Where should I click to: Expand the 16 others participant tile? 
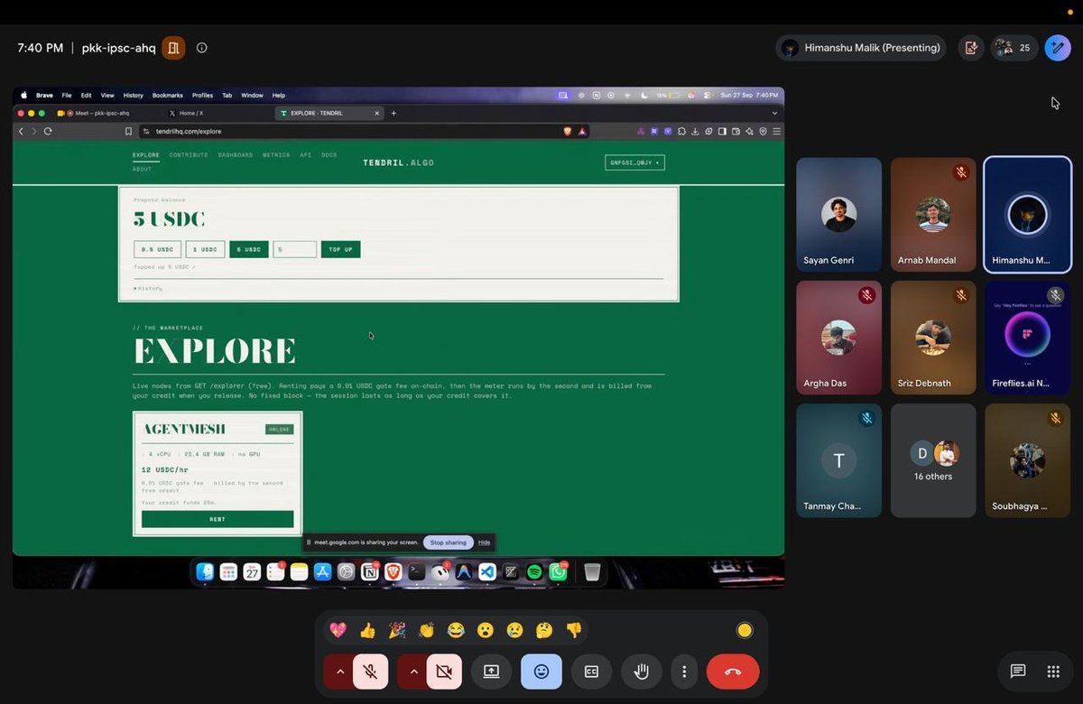click(933, 460)
